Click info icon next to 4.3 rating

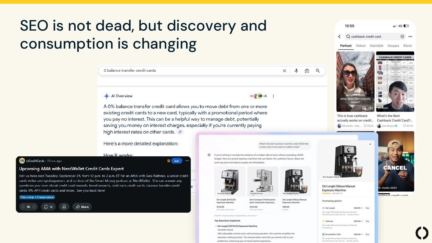[x=341, y=193]
